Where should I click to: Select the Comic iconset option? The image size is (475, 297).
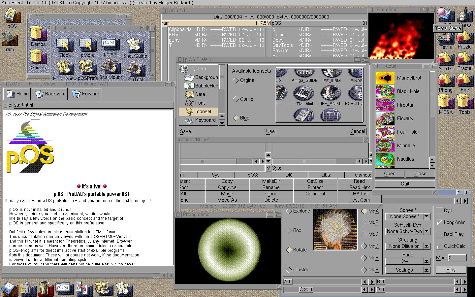pyautogui.click(x=236, y=99)
